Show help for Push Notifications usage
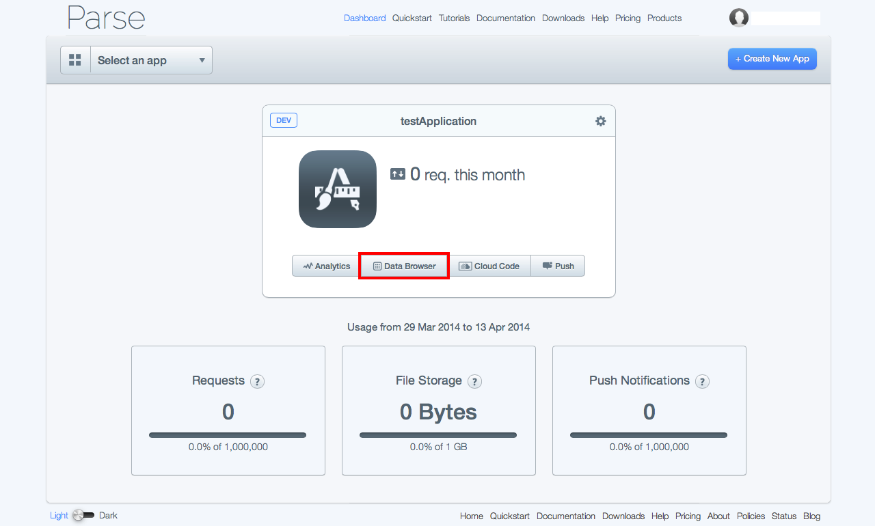The width and height of the screenshot is (875, 526). tap(702, 381)
